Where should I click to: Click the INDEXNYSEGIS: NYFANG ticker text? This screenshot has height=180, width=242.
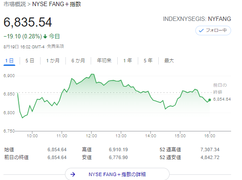(197, 19)
